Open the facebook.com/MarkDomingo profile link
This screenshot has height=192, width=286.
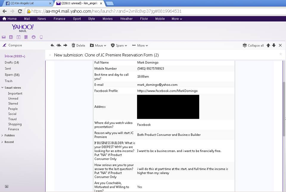[x=167, y=91]
